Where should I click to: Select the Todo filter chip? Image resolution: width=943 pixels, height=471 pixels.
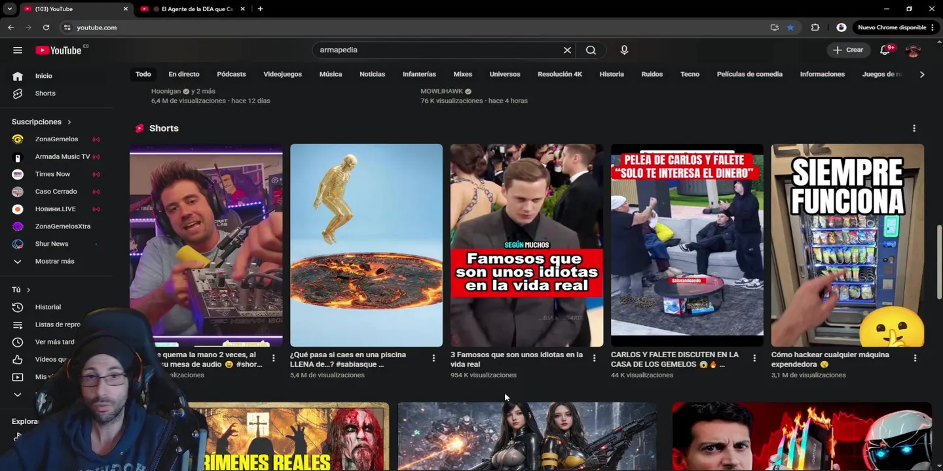tap(143, 74)
